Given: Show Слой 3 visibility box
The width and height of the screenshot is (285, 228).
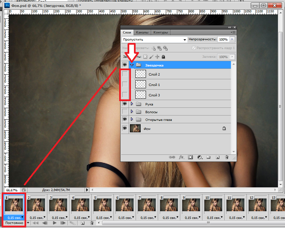Looking at the screenshot, I should [125, 95].
